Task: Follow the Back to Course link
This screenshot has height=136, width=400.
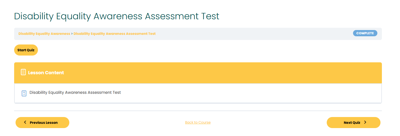Action: tap(198, 122)
